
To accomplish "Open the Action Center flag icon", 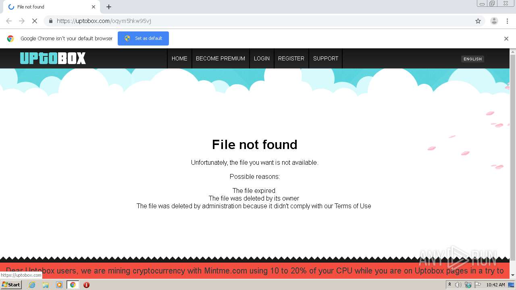I will [x=478, y=285].
